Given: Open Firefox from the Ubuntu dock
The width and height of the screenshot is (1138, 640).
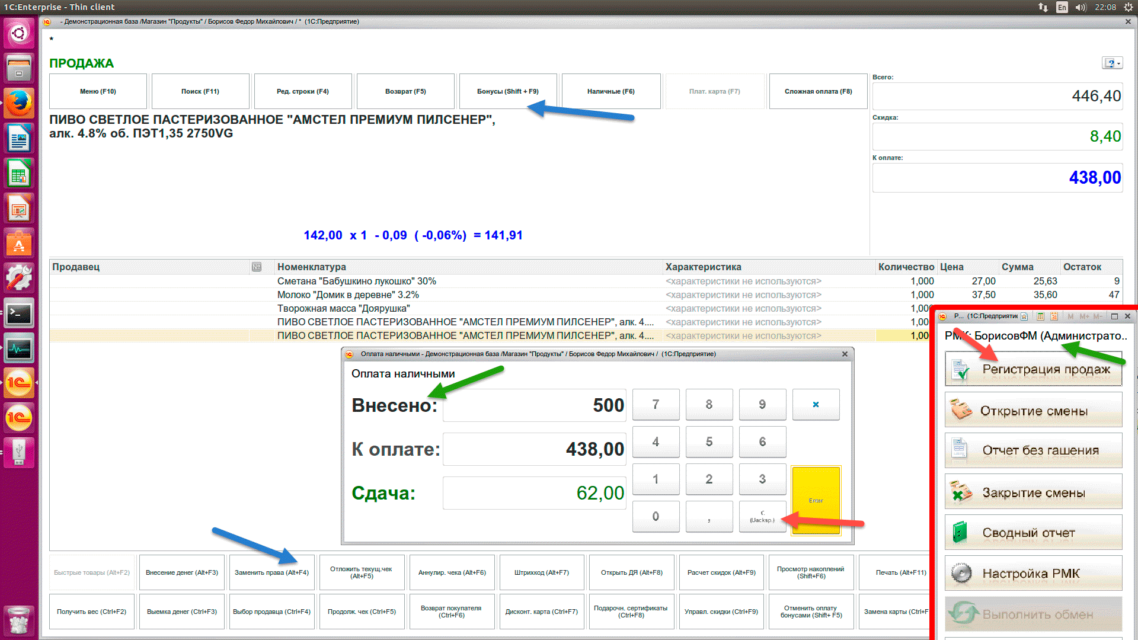Looking at the screenshot, I should coord(19,103).
